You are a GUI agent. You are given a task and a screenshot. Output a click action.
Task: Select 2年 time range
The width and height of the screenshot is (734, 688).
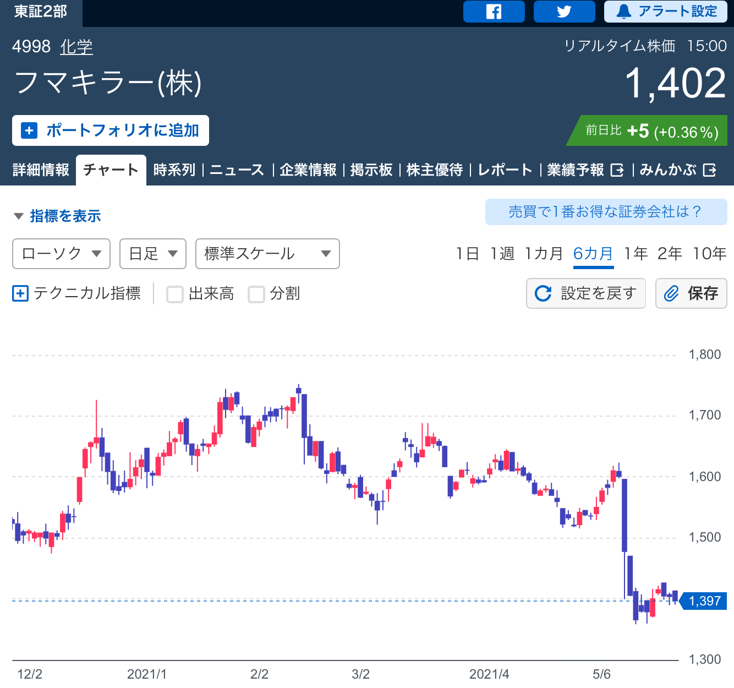(670, 254)
